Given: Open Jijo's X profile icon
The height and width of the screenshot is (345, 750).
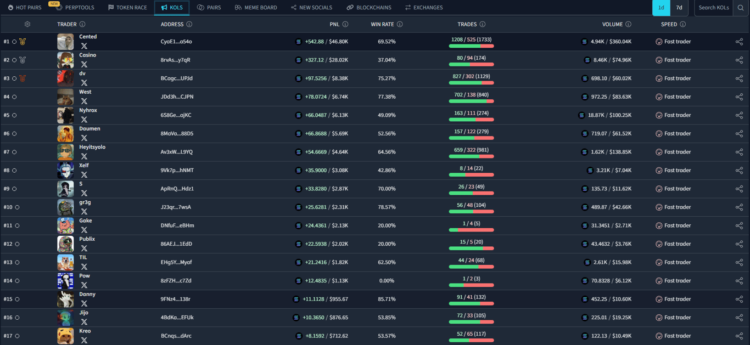Looking at the screenshot, I should [x=84, y=322].
